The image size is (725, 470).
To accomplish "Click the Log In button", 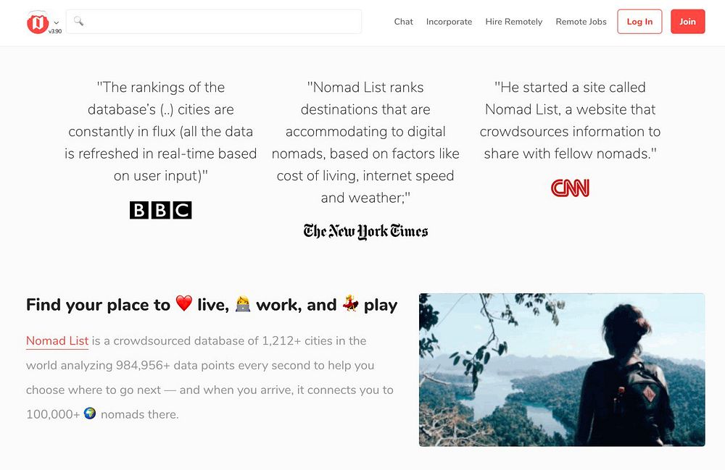I will [639, 22].
